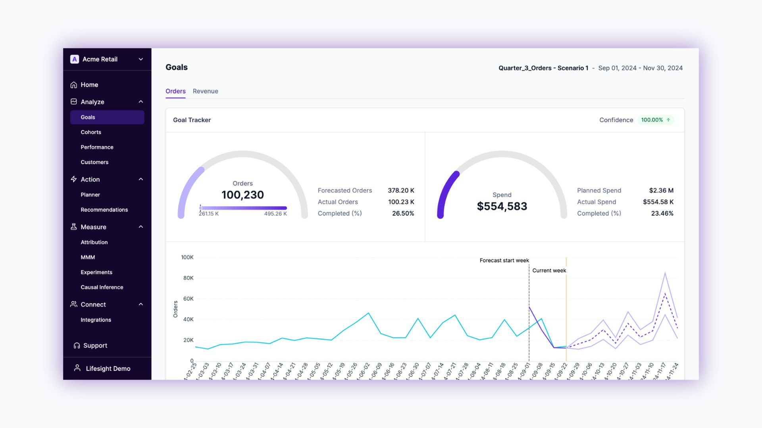Open the MMM measure page
The image size is (762, 428).
click(88, 257)
